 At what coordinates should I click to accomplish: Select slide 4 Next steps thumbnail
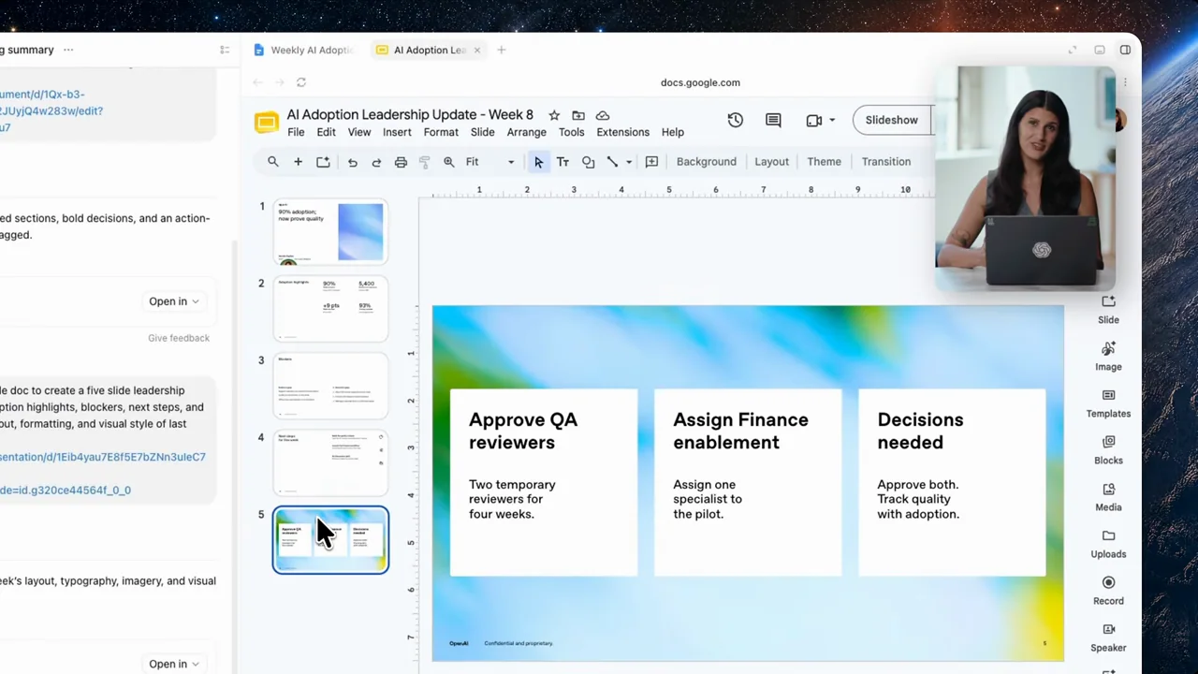tap(330, 462)
